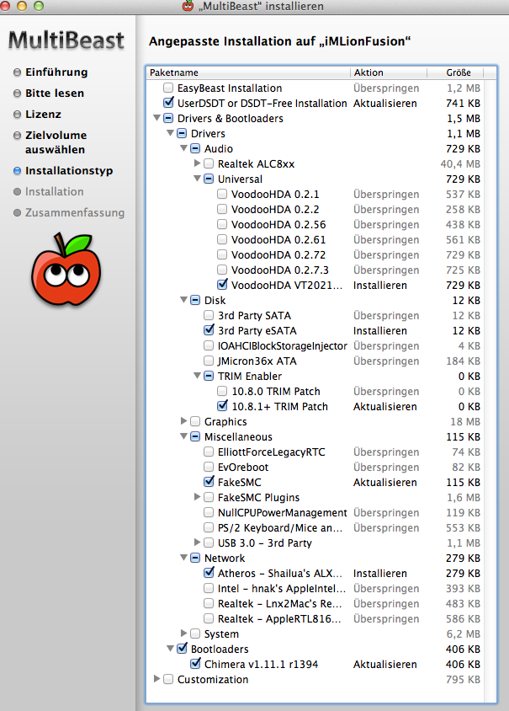The height and width of the screenshot is (711, 509).
Task: Check the 3rd Party SATA box
Action: pyautogui.click(x=209, y=315)
